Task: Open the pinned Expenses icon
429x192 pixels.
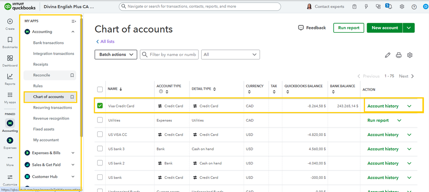Action: tap(10, 140)
